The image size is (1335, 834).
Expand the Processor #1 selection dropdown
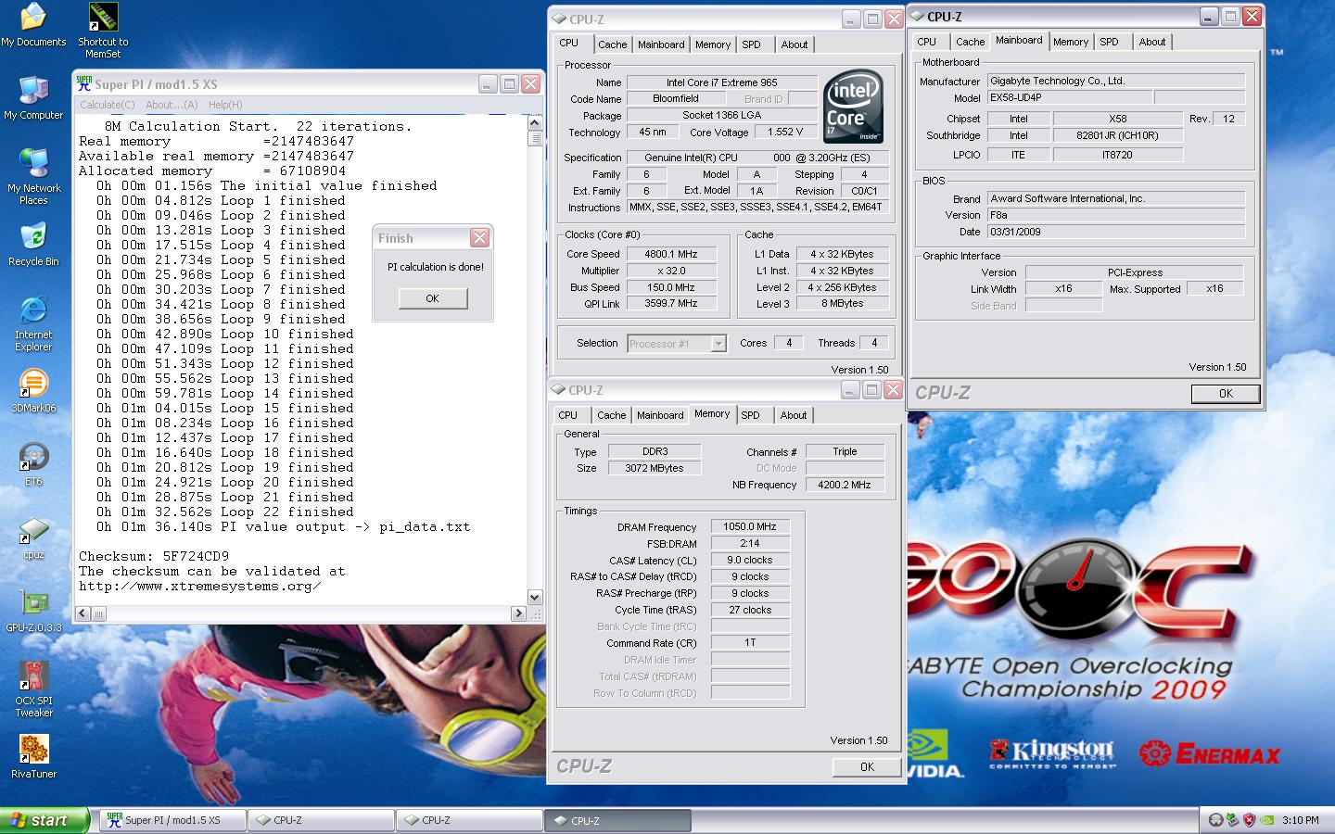(x=718, y=344)
